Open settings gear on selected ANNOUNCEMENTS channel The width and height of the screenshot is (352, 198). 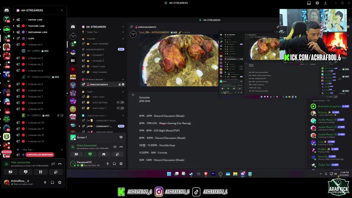pos(123,84)
